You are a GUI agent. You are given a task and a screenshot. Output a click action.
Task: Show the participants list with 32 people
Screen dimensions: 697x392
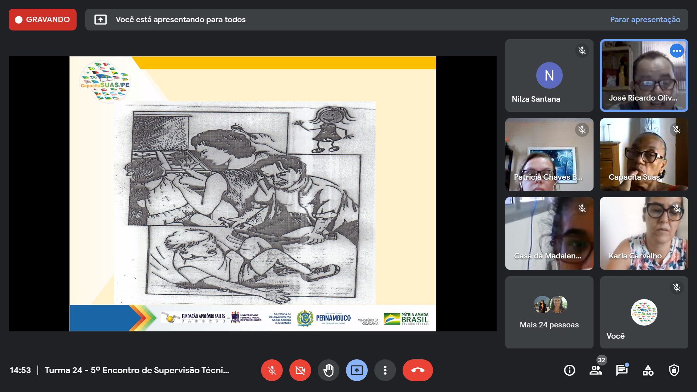(595, 370)
